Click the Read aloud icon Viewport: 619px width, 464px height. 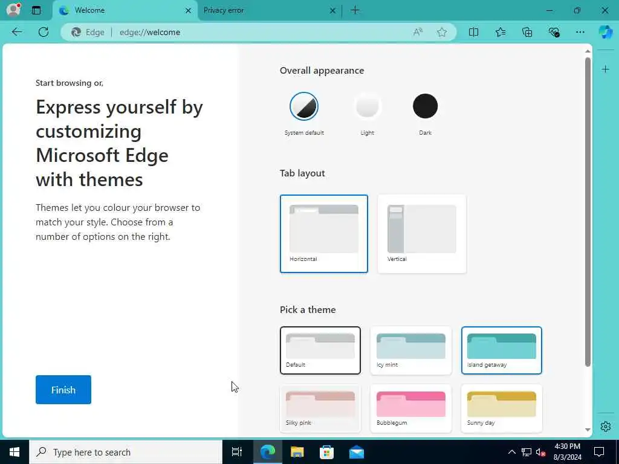(418, 32)
